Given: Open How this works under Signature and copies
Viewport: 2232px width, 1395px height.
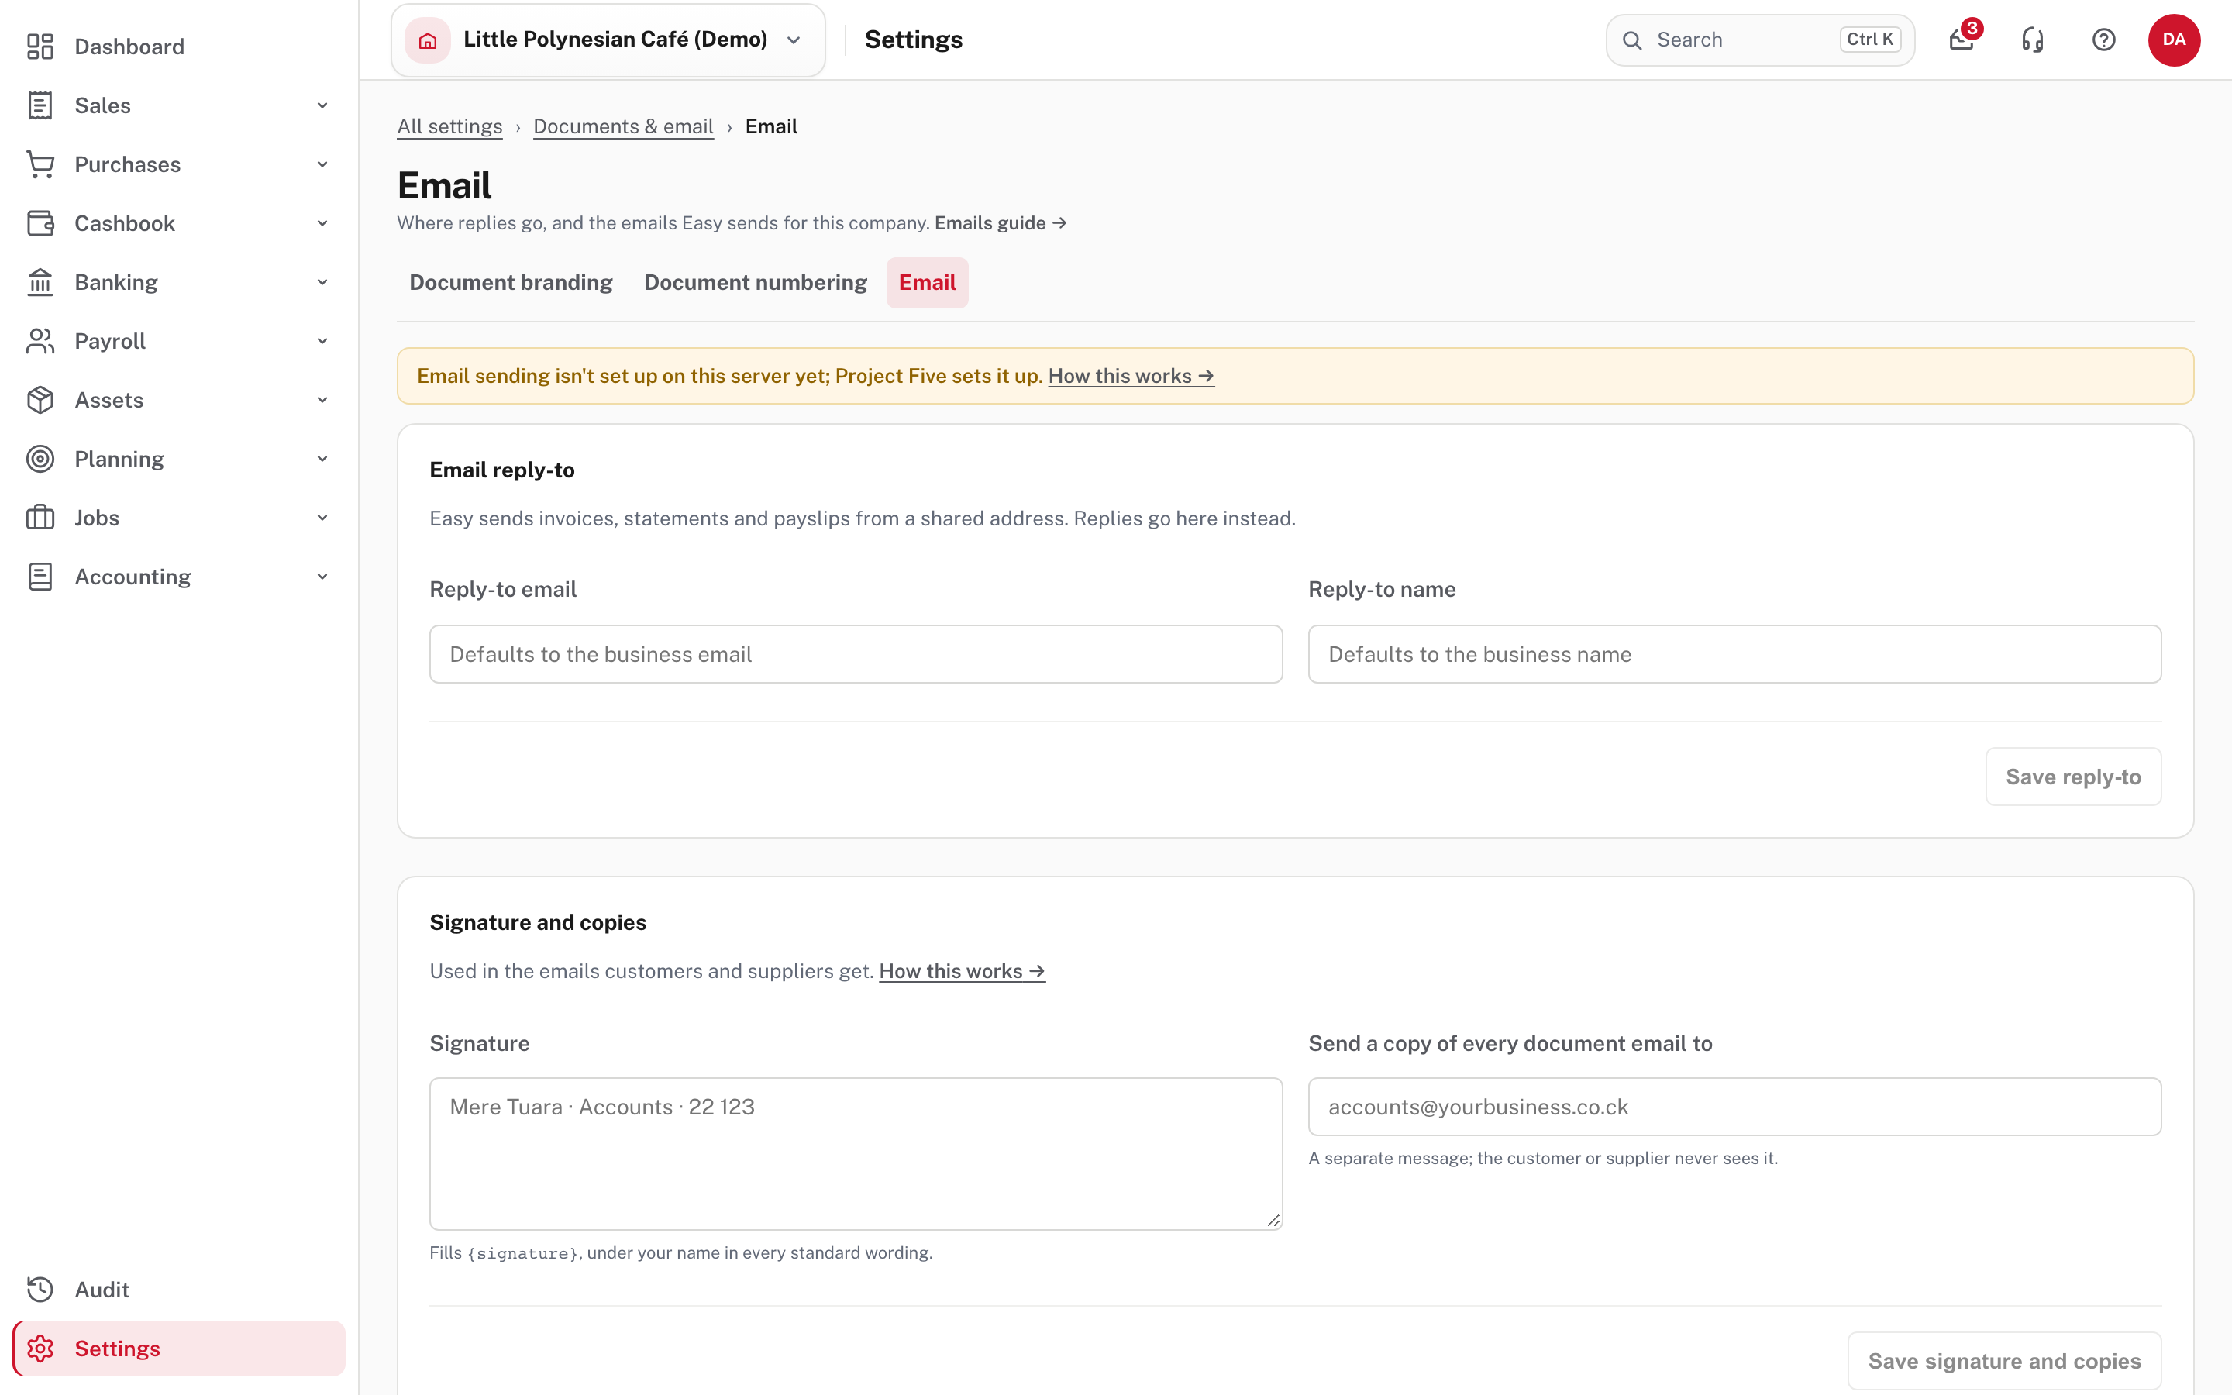Looking at the screenshot, I should [x=962, y=972].
